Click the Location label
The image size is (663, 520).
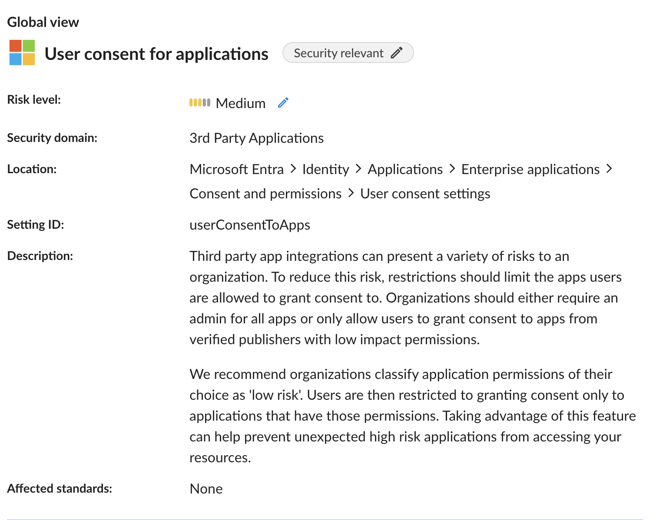tap(32, 169)
